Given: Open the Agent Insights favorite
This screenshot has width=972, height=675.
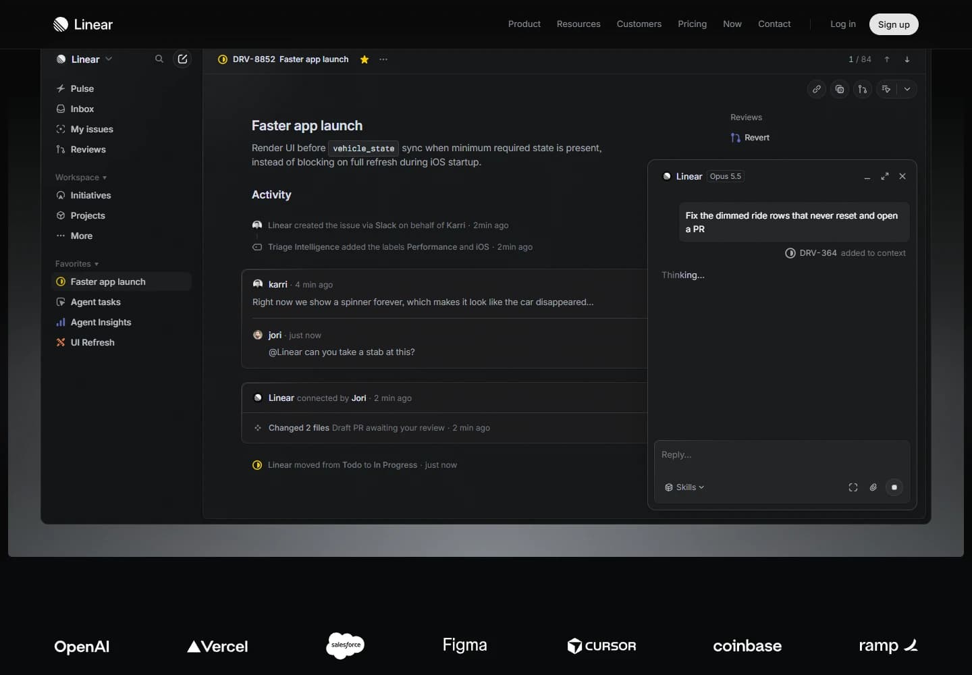Looking at the screenshot, I should tap(122, 322).
